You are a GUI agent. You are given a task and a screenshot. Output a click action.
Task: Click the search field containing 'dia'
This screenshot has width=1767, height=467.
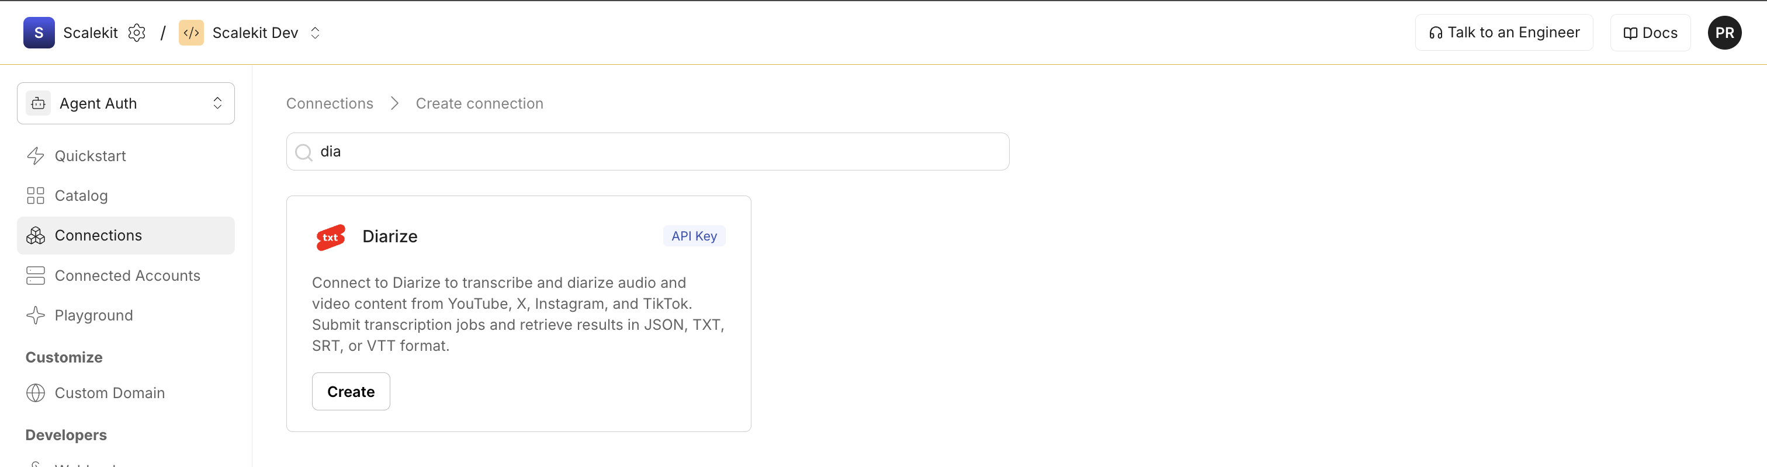click(647, 152)
